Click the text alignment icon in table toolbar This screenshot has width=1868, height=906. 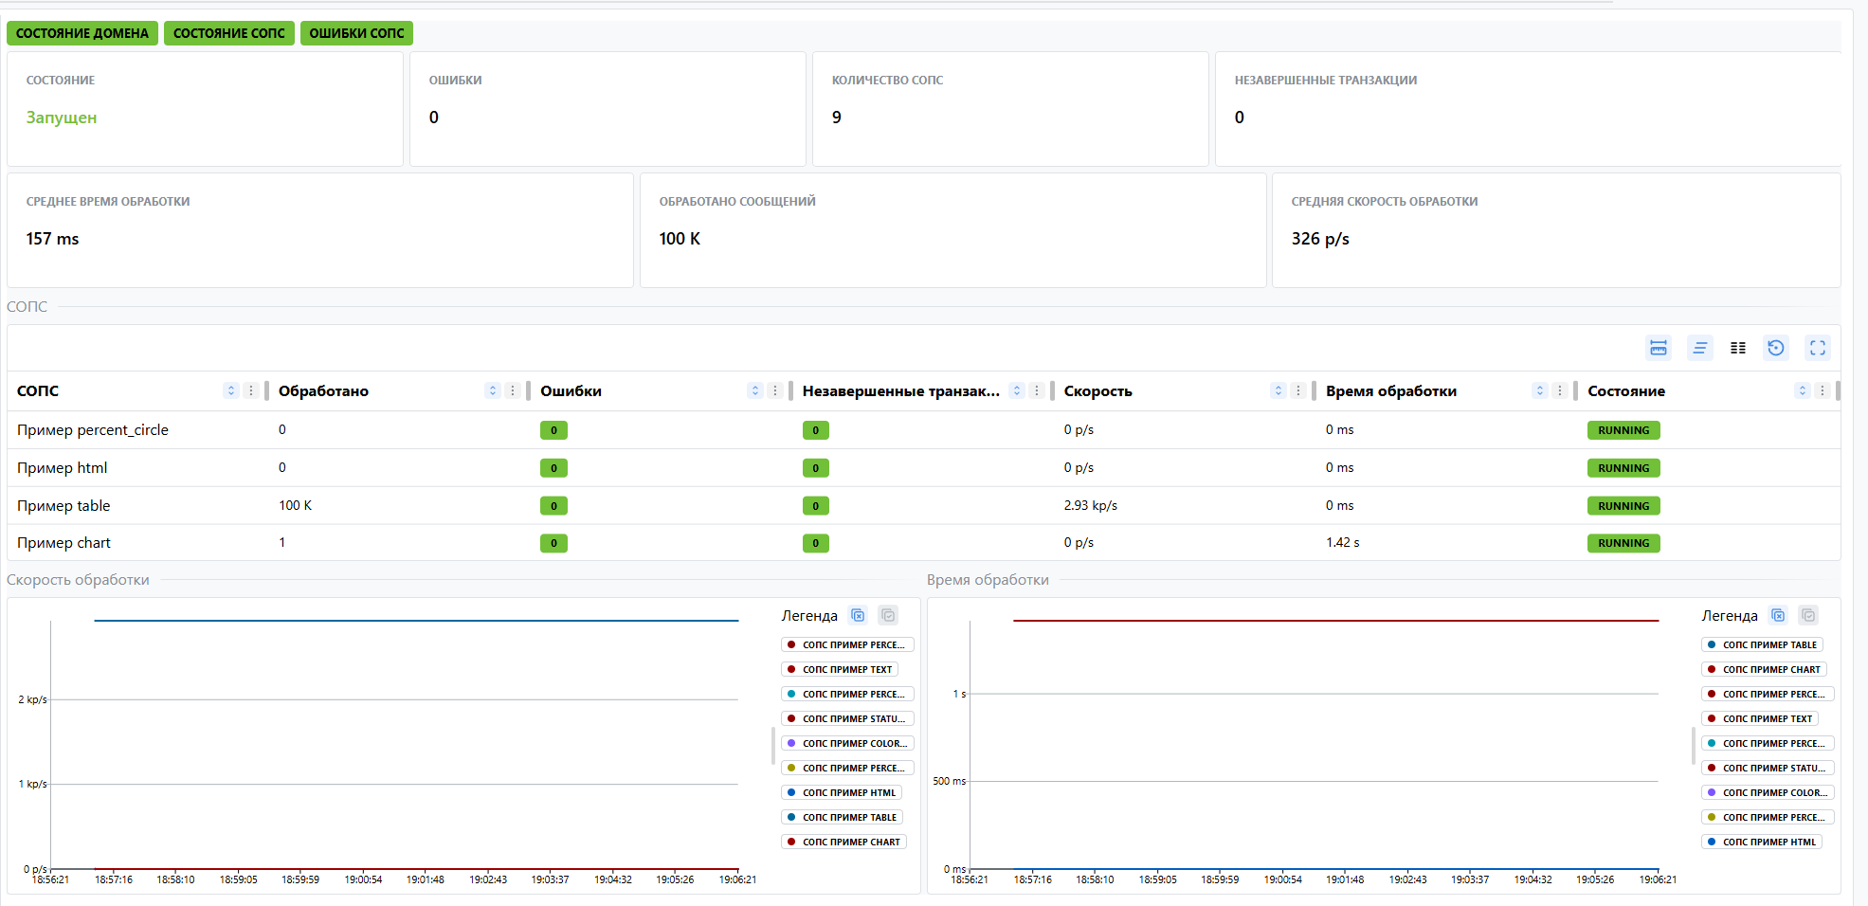[x=1699, y=348]
